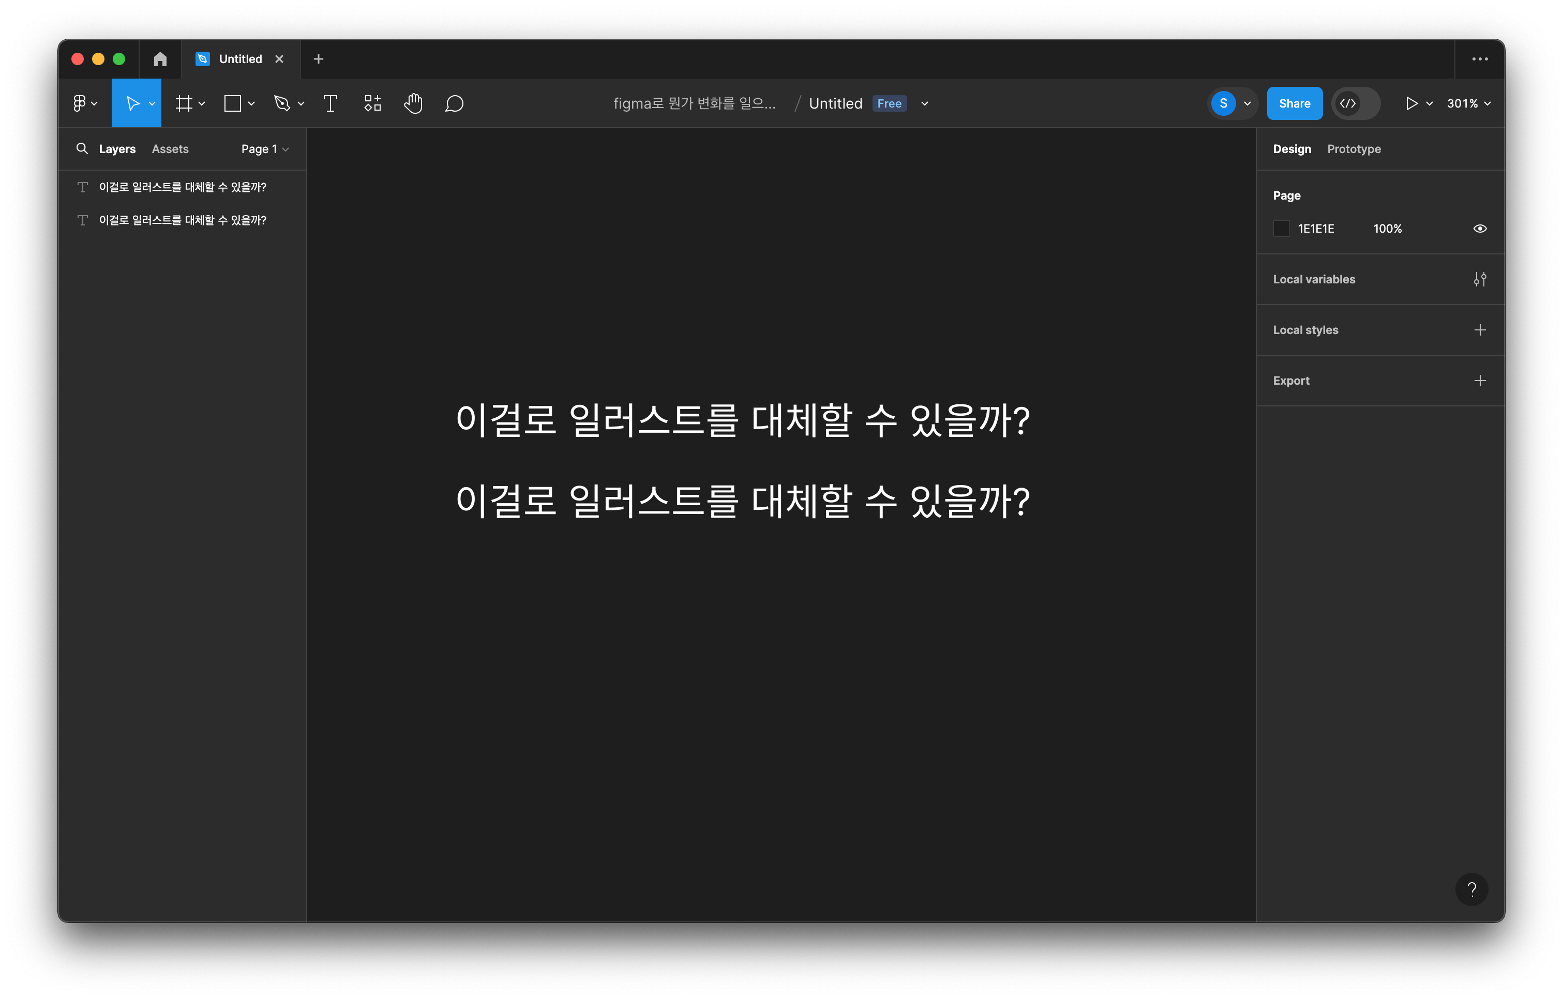Open the Figma main menu
Viewport: 1563px width, 999px height.
pyautogui.click(x=84, y=103)
